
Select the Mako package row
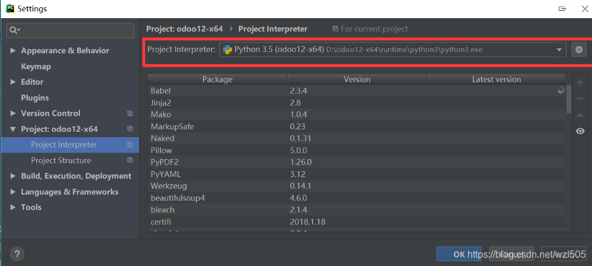click(x=357, y=114)
